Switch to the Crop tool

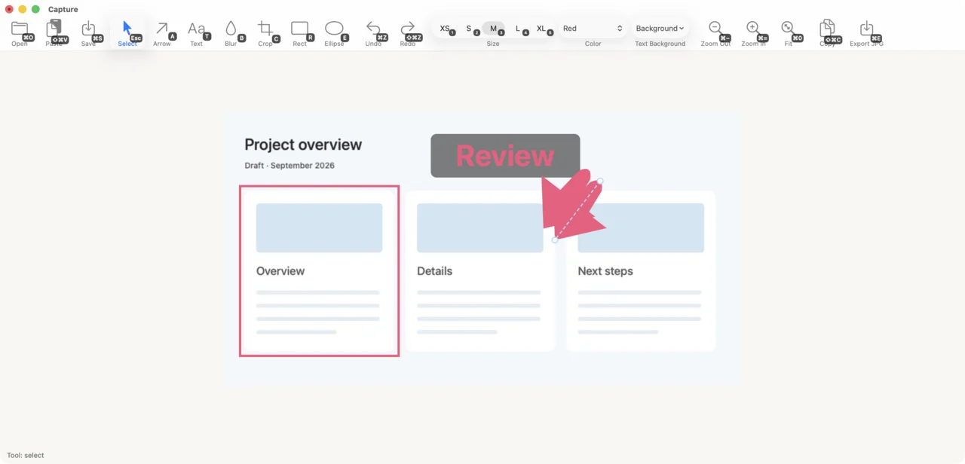pos(265,32)
